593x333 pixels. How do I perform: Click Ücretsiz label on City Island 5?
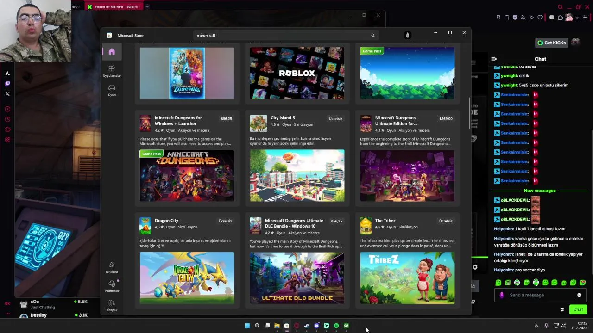point(335,119)
